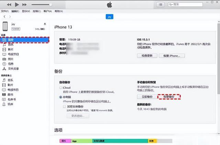Open the 帐户(A) menu
This screenshot has width=220, height=145.
coord(48,11)
